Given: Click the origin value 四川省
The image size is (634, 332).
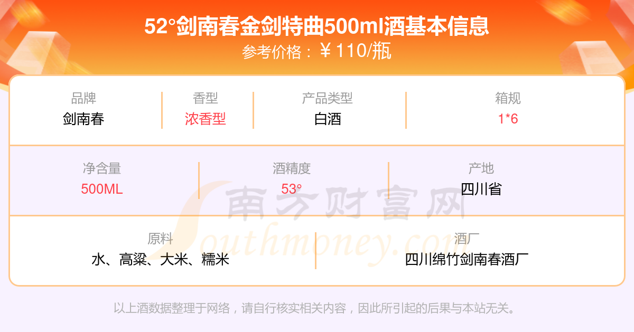Looking at the screenshot, I should point(481,189).
